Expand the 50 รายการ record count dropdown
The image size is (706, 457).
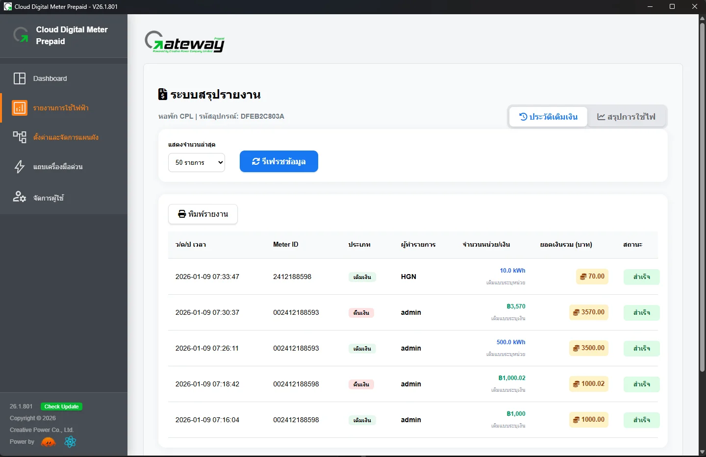197,162
